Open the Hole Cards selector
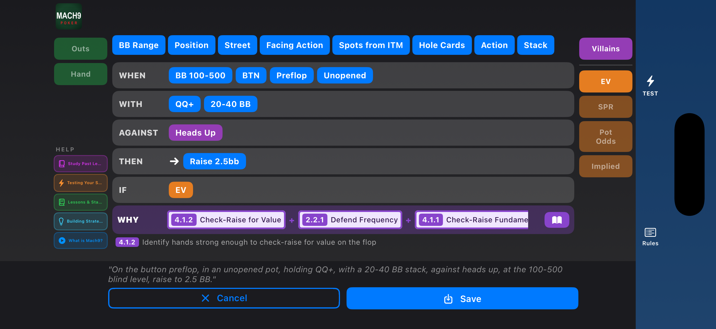Viewport: 716px width, 329px height. (x=442, y=45)
